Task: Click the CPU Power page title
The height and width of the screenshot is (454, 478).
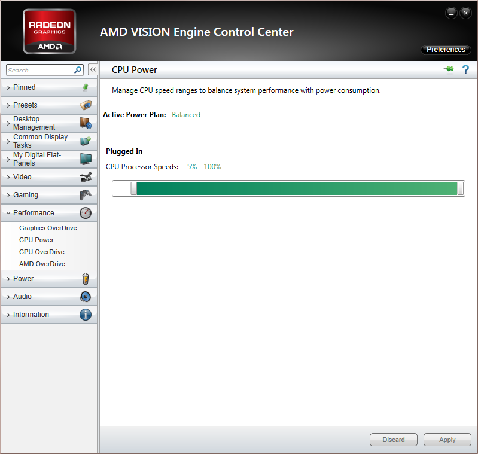Action: coord(135,70)
